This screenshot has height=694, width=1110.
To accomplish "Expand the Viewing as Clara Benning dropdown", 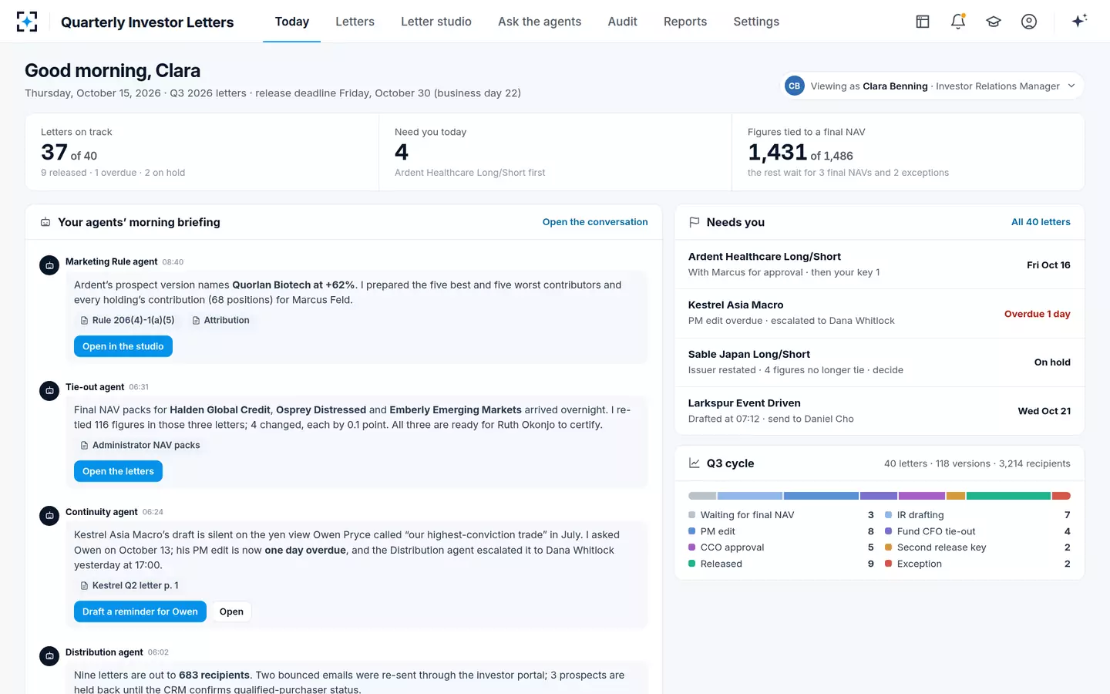I will (933, 86).
